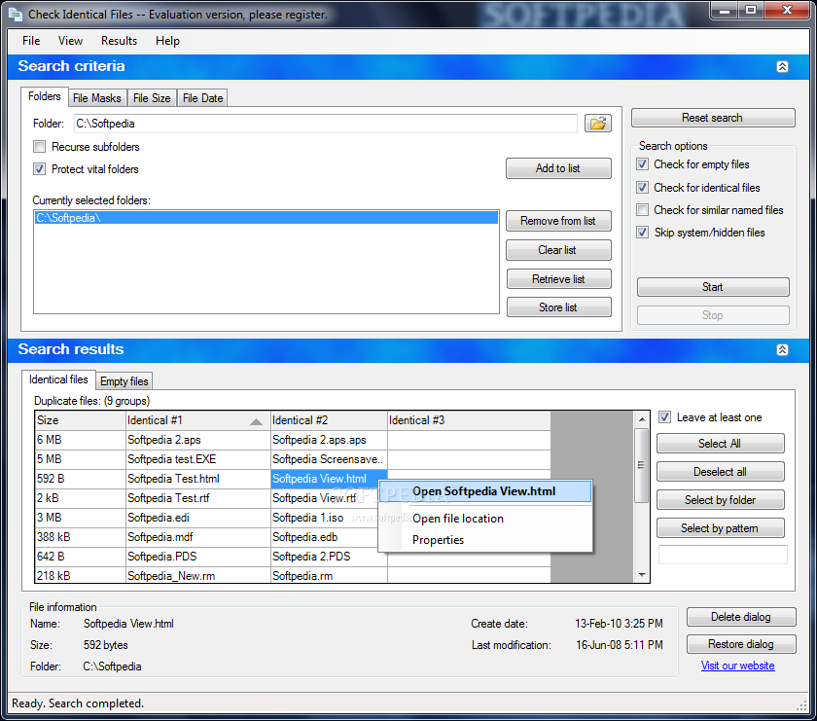Viewport: 817px width, 721px height.
Task: Click the Remove from list button
Action: (558, 221)
